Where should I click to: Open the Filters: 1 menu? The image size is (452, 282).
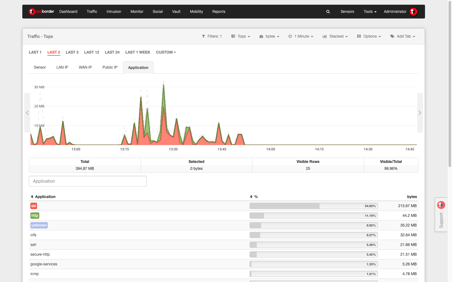(212, 36)
